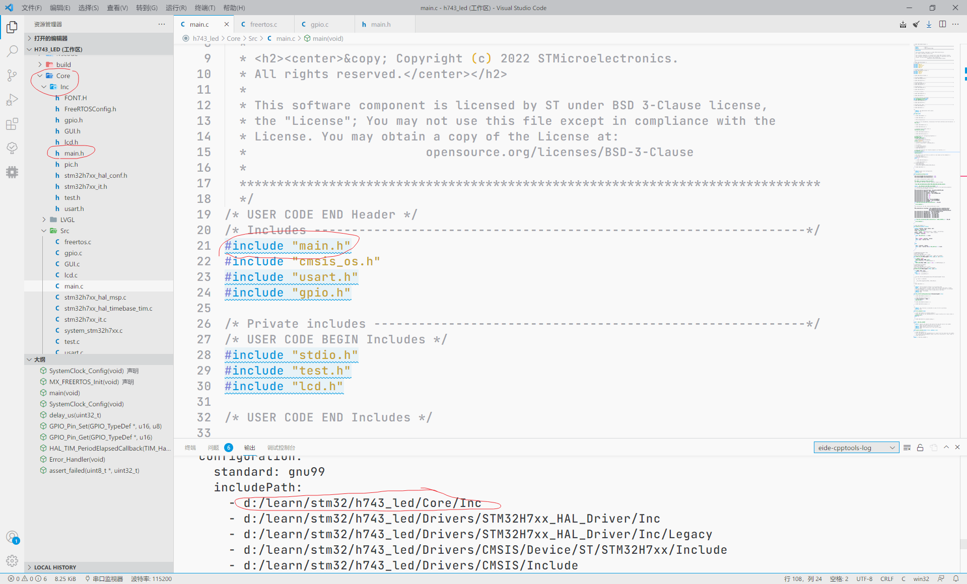
Task: Click 串口监视器 in the status bar
Action: tap(107, 578)
